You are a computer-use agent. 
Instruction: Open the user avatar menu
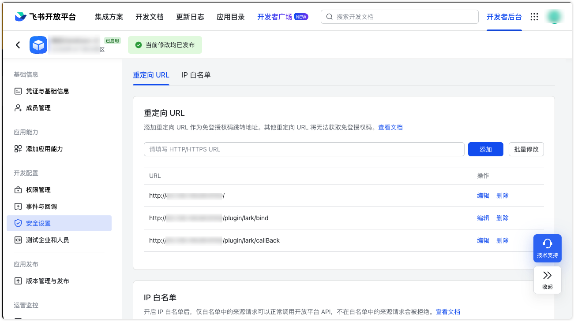coord(554,17)
